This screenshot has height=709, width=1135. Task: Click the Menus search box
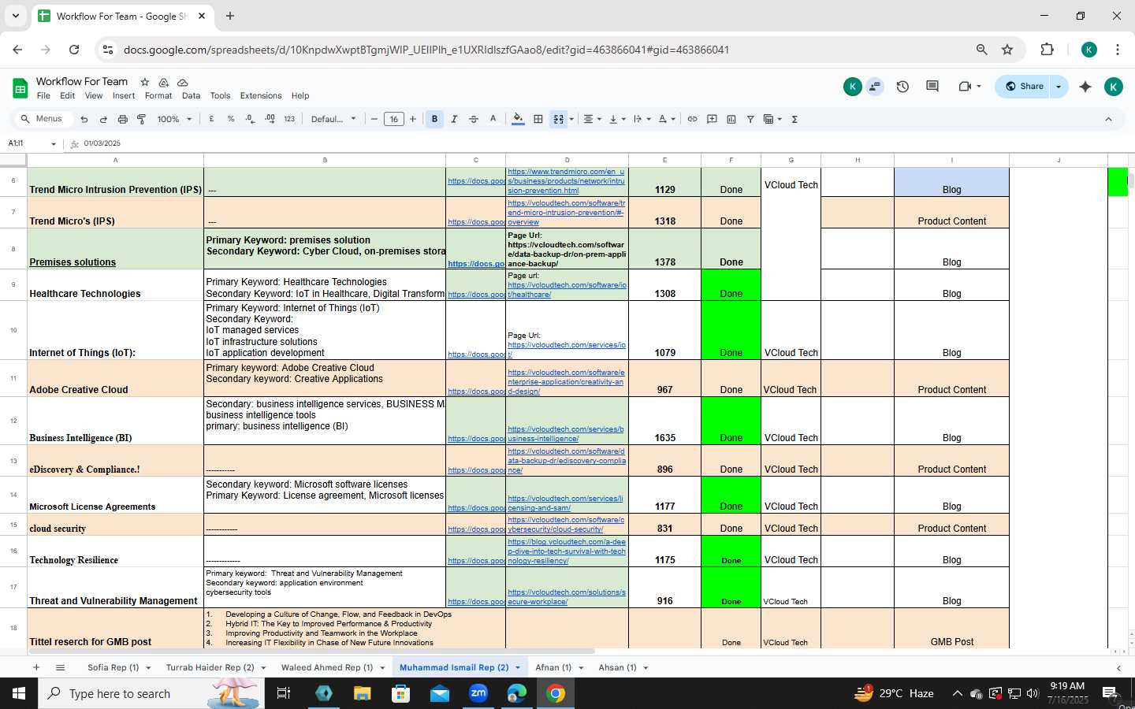click(43, 119)
